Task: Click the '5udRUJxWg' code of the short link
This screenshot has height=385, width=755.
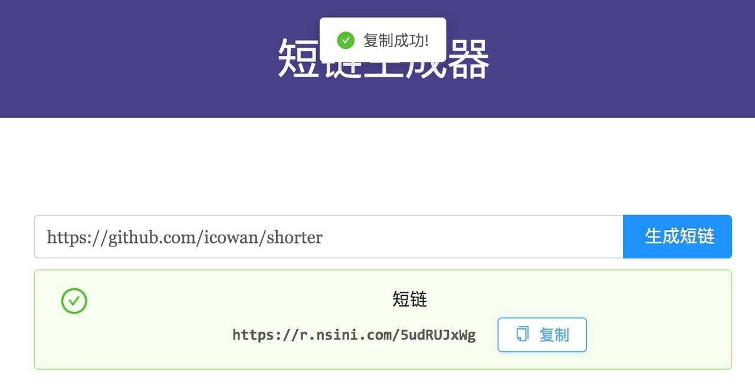Action: coord(438,335)
